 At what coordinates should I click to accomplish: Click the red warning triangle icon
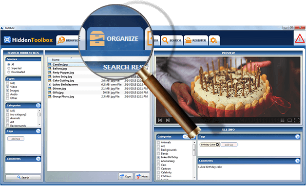pos(300,38)
